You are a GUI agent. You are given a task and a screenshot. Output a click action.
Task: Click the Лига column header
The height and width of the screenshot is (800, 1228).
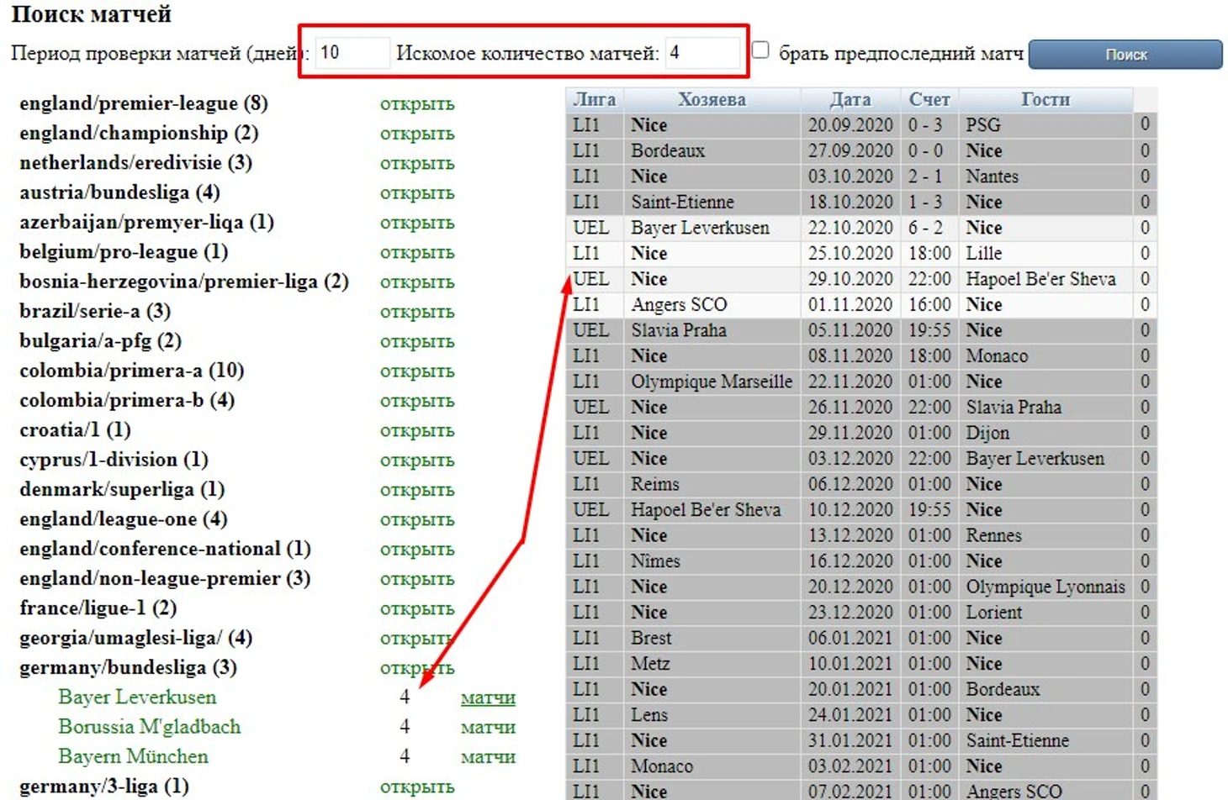pyautogui.click(x=595, y=99)
